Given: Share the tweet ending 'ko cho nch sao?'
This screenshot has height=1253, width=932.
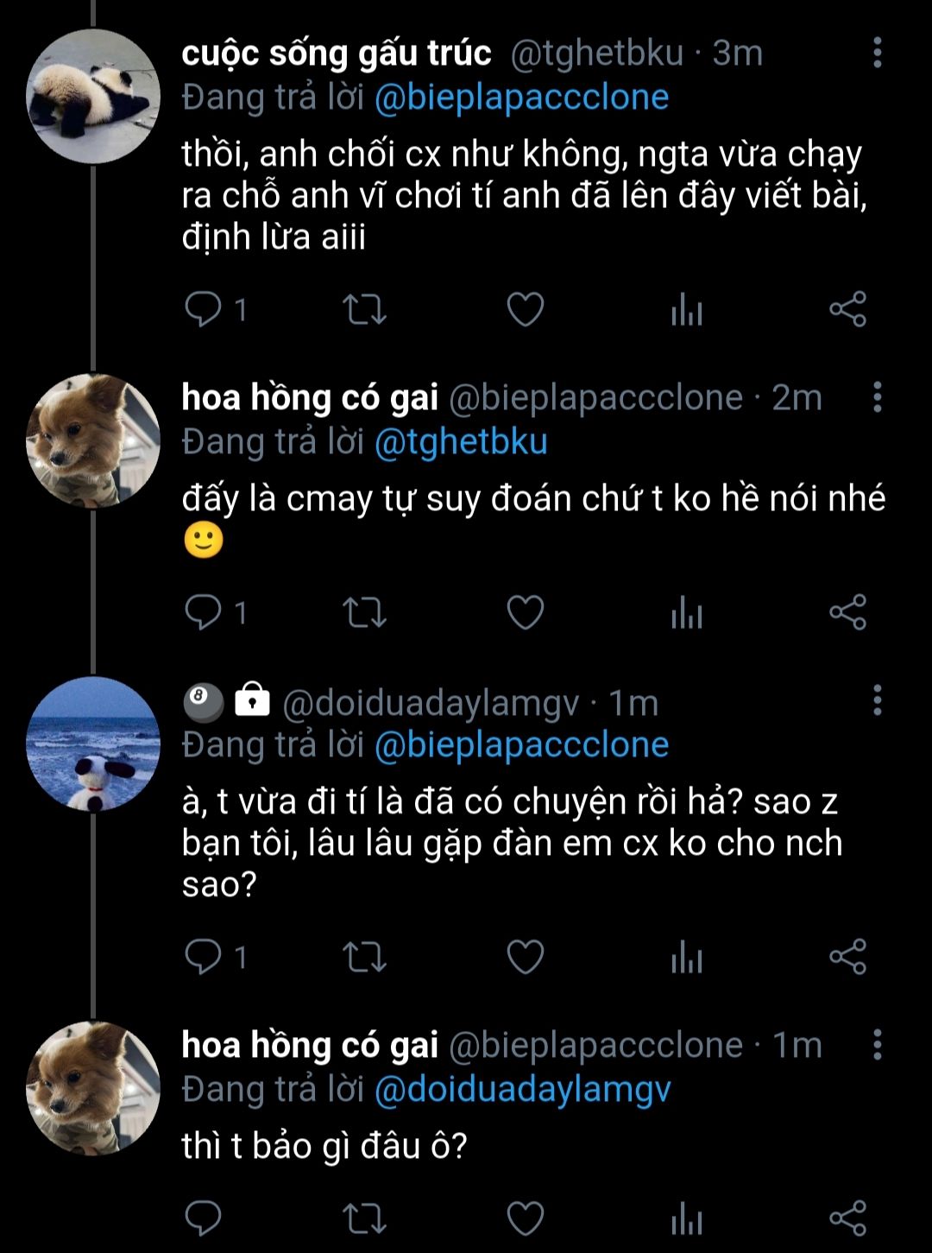Looking at the screenshot, I should (x=847, y=957).
